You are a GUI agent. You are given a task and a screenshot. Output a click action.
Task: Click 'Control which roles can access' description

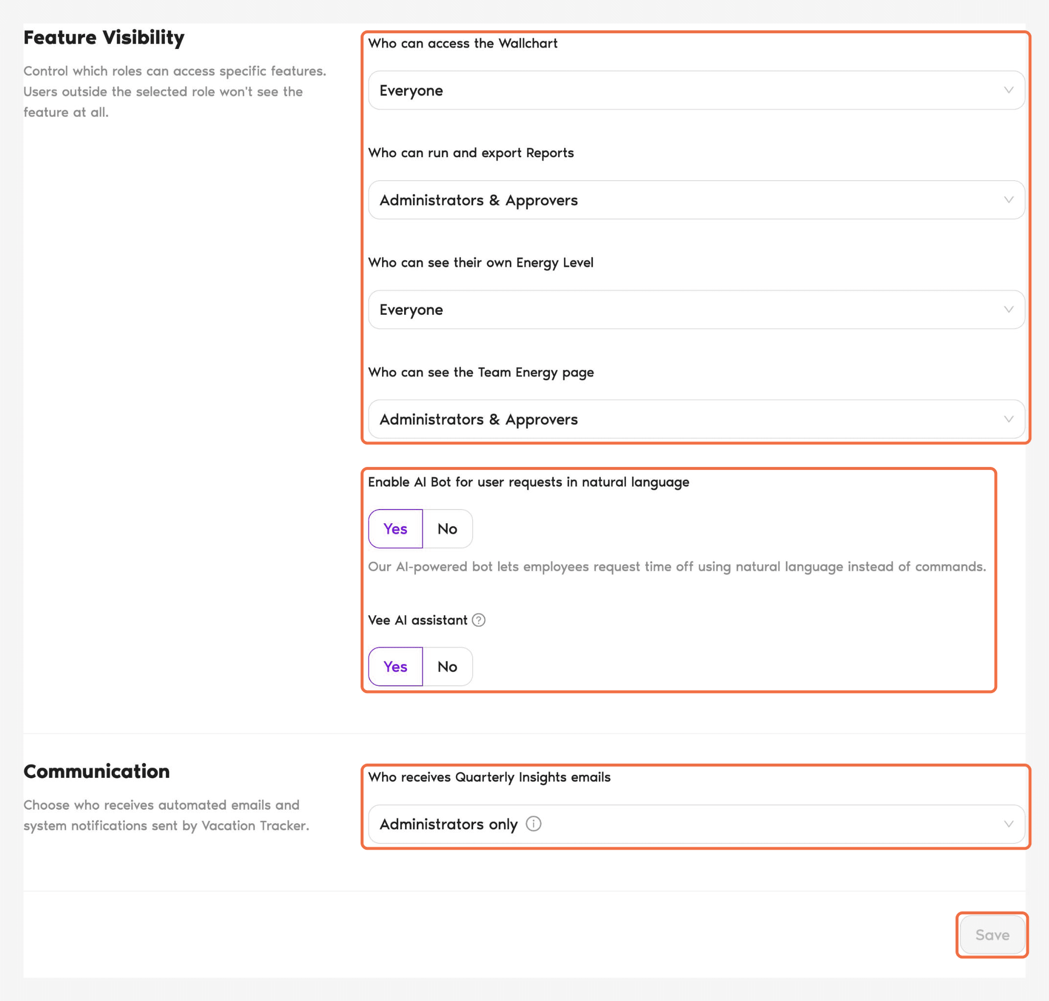coord(175,91)
